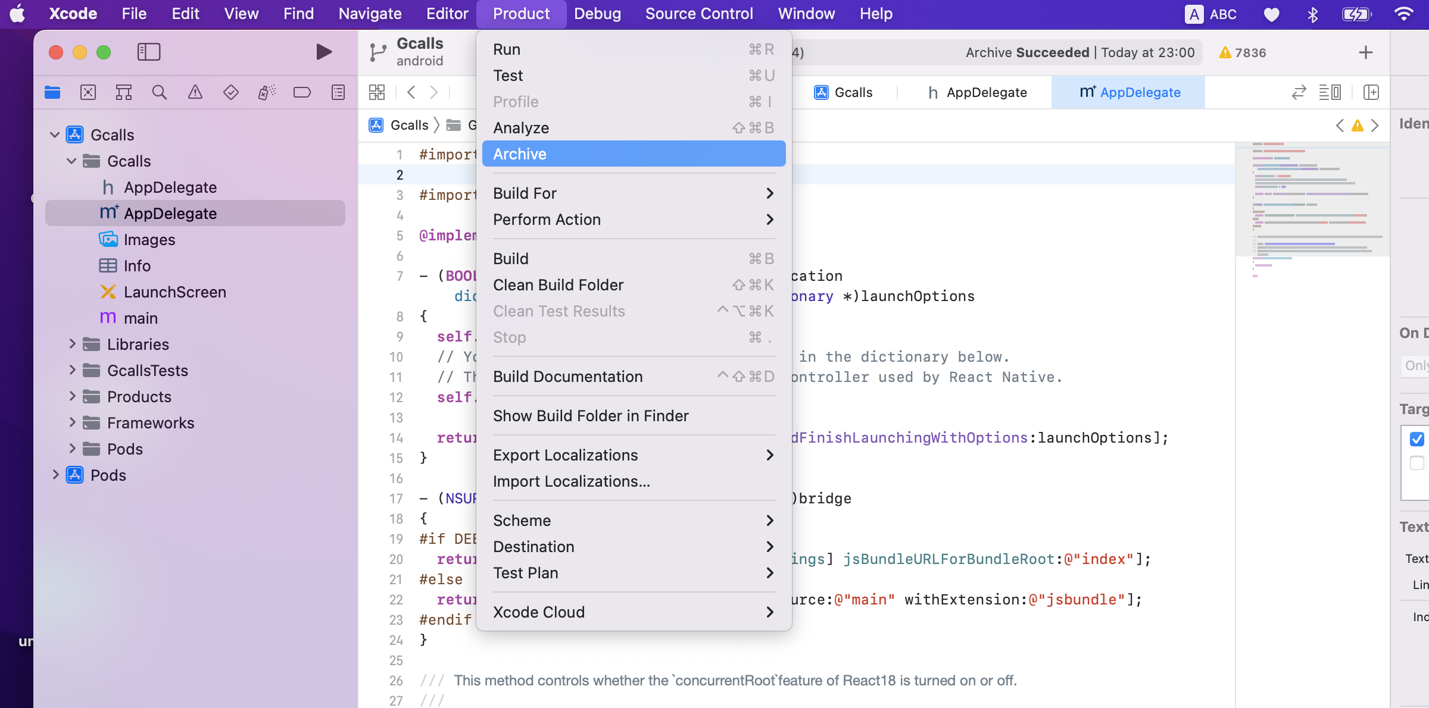This screenshot has height=708, width=1429.
Task: Select LaunchScreen file in navigator
Action: (x=174, y=292)
